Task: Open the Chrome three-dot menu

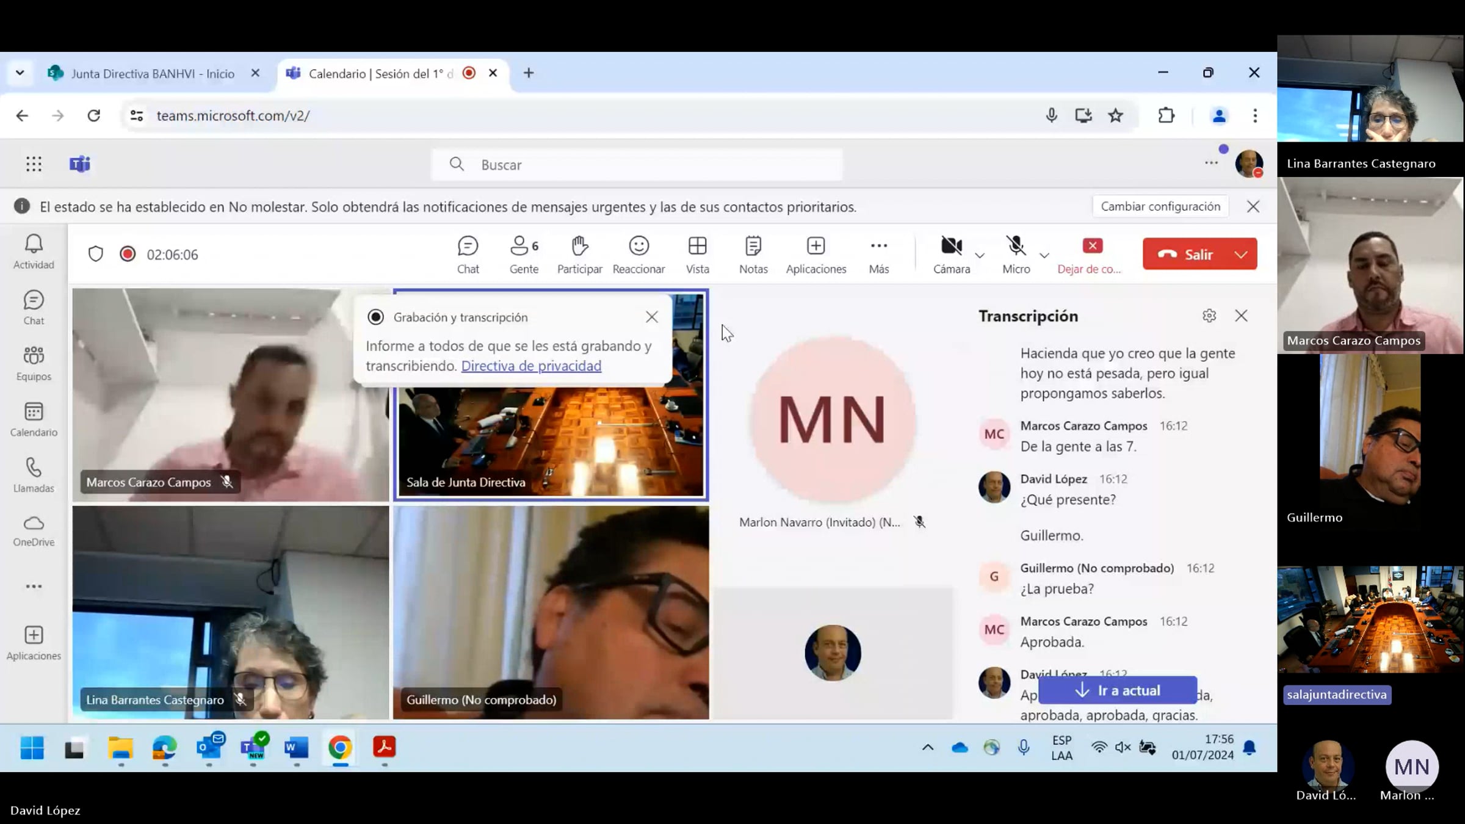Action: (1255, 115)
